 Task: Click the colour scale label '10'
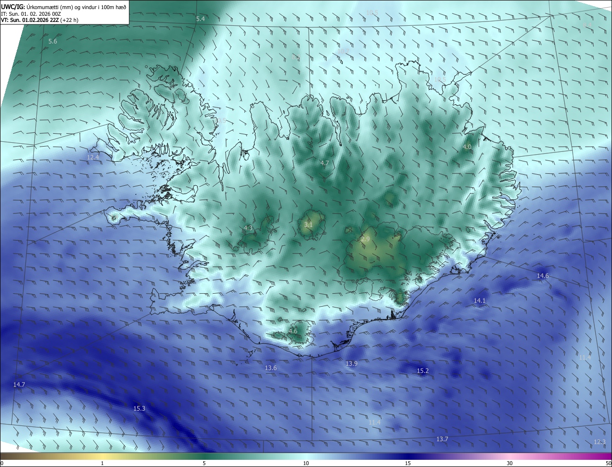[306, 463]
